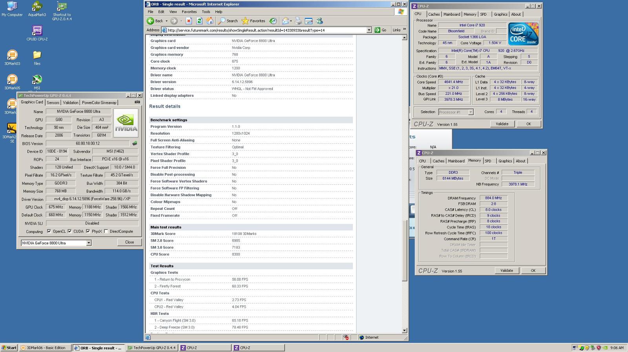Screen dimensions: 628x352
Task: Click the '18108 3DMarks' score value
Action: click(x=244, y=234)
